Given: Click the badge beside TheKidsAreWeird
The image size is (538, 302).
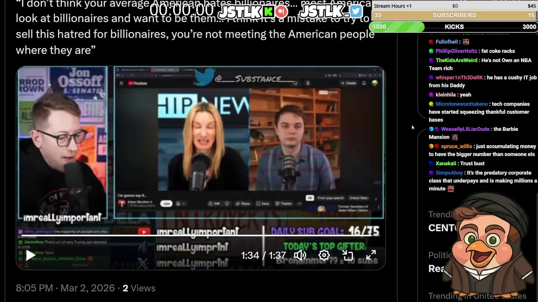Looking at the screenshot, I should pyautogui.click(x=431, y=60).
